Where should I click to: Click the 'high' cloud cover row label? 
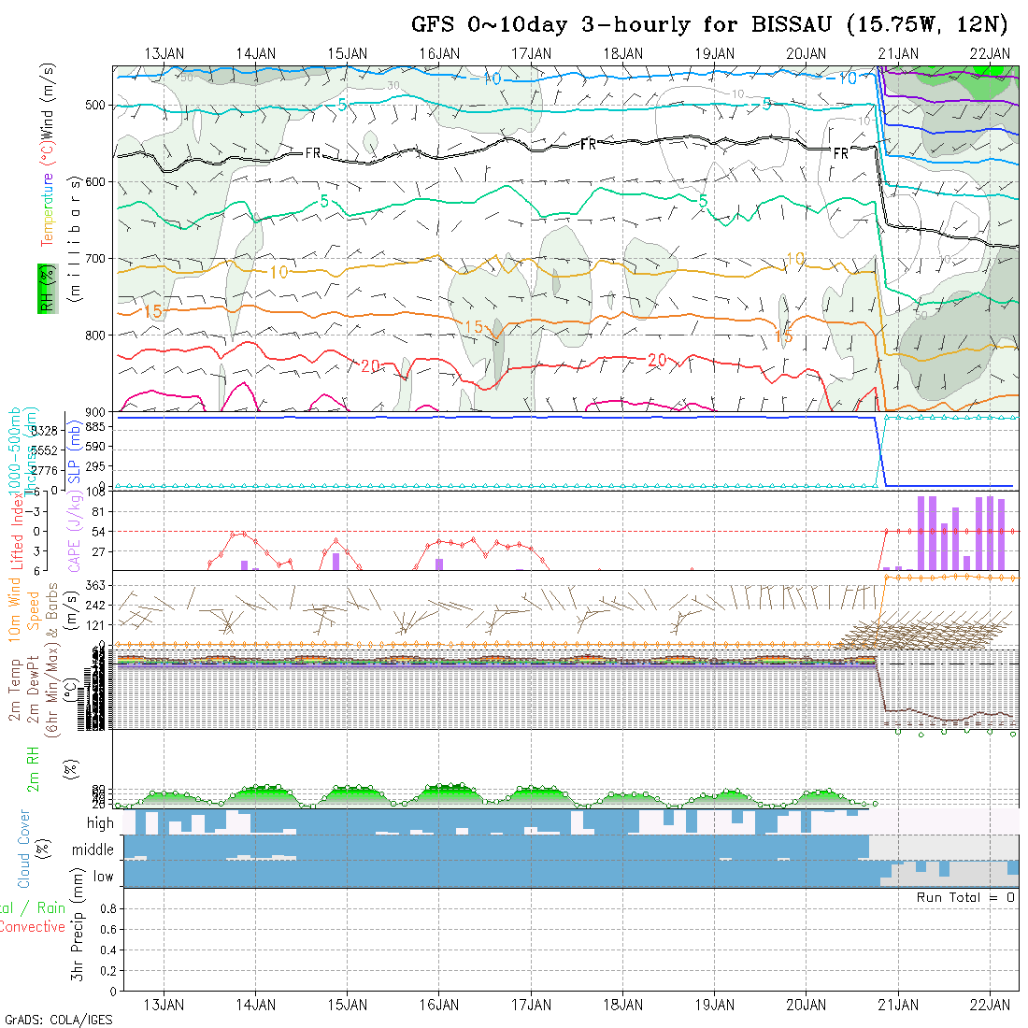pyautogui.click(x=100, y=823)
